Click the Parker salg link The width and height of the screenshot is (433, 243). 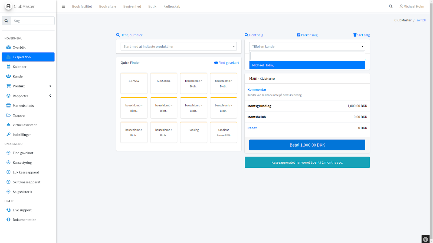(307, 35)
